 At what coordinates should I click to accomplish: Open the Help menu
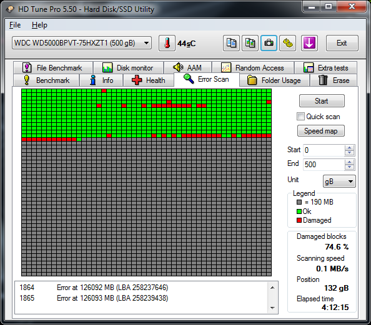[39, 25]
